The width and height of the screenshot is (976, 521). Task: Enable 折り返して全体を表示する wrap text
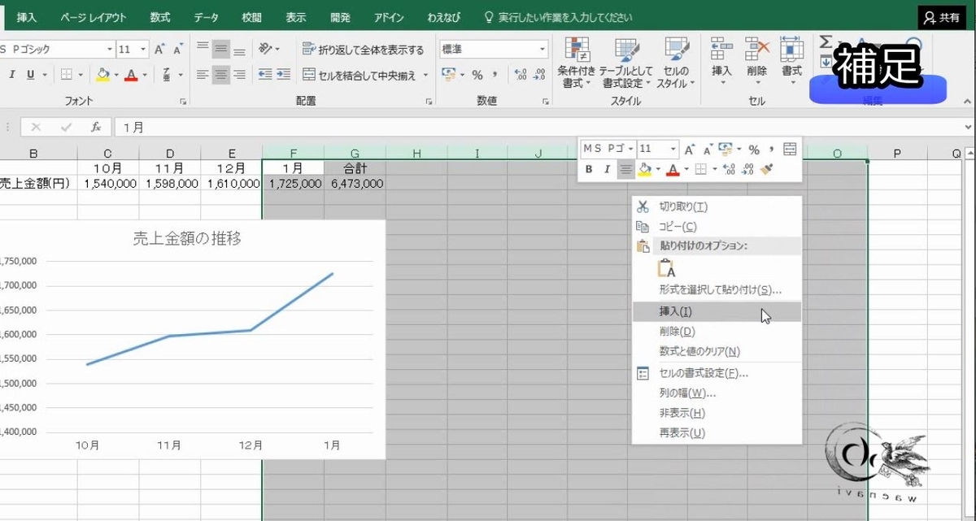(362, 49)
